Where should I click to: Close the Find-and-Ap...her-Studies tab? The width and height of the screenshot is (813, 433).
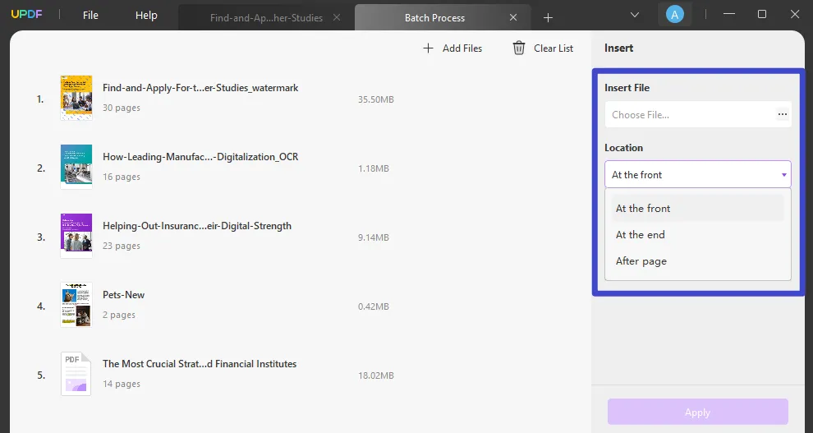[338, 17]
